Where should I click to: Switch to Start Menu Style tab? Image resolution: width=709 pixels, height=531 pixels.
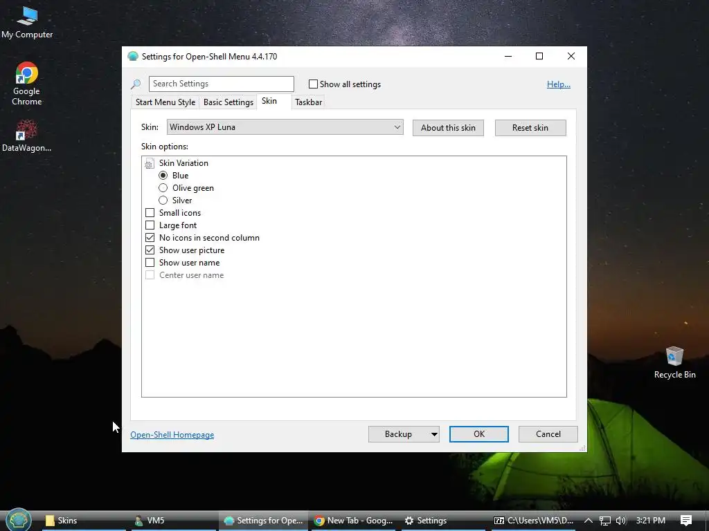pos(165,102)
